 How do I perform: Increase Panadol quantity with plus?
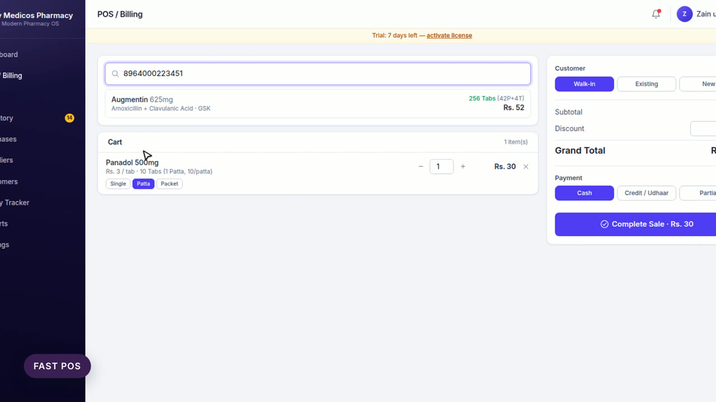point(463,166)
